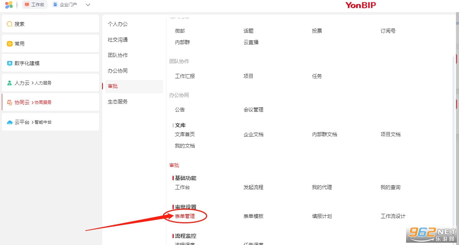Select 社交沟通 category
The width and height of the screenshot is (459, 245).
[x=118, y=40]
